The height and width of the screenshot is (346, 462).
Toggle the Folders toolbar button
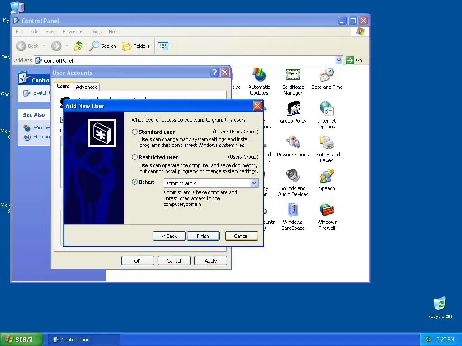(x=136, y=46)
